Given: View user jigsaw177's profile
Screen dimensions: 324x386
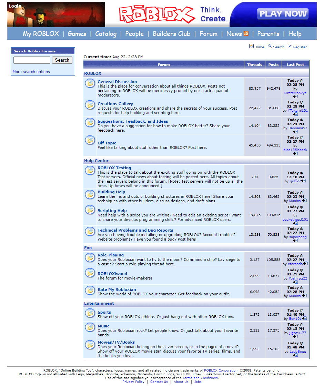Looking at the screenshot, I should coord(298,333).
